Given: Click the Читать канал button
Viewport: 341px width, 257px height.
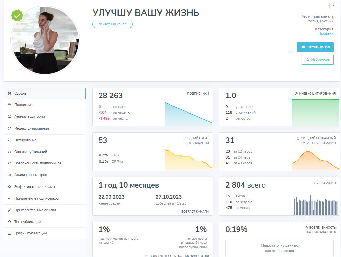Looking at the screenshot, I should pyautogui.click(x=315, y=47).
